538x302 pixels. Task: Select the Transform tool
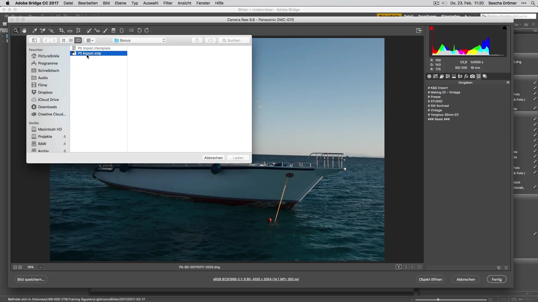coord(78,30)
